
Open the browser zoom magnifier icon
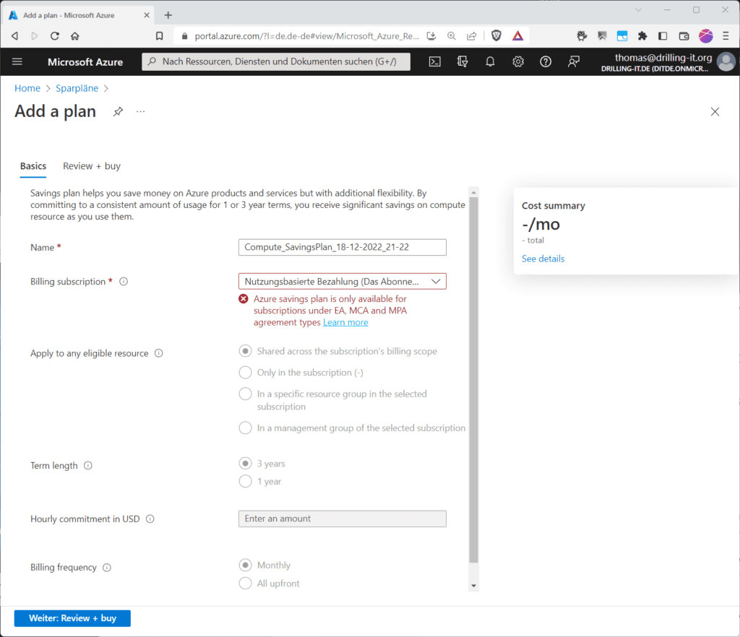(452, 36)
